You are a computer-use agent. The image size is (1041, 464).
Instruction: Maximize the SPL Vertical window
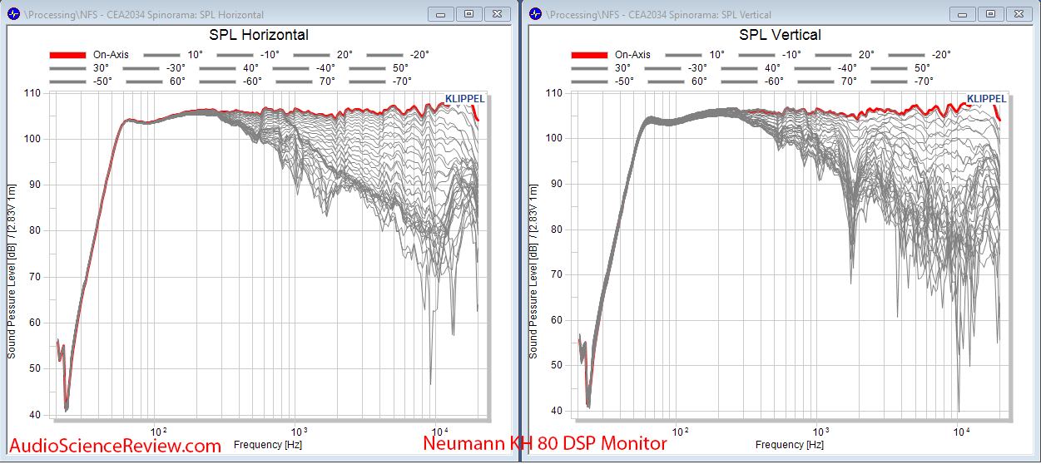[990, 14]
